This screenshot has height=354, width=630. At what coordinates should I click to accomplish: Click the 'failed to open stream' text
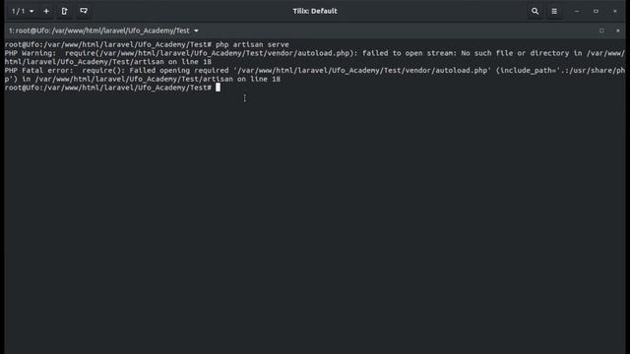(x=408, y=53)
